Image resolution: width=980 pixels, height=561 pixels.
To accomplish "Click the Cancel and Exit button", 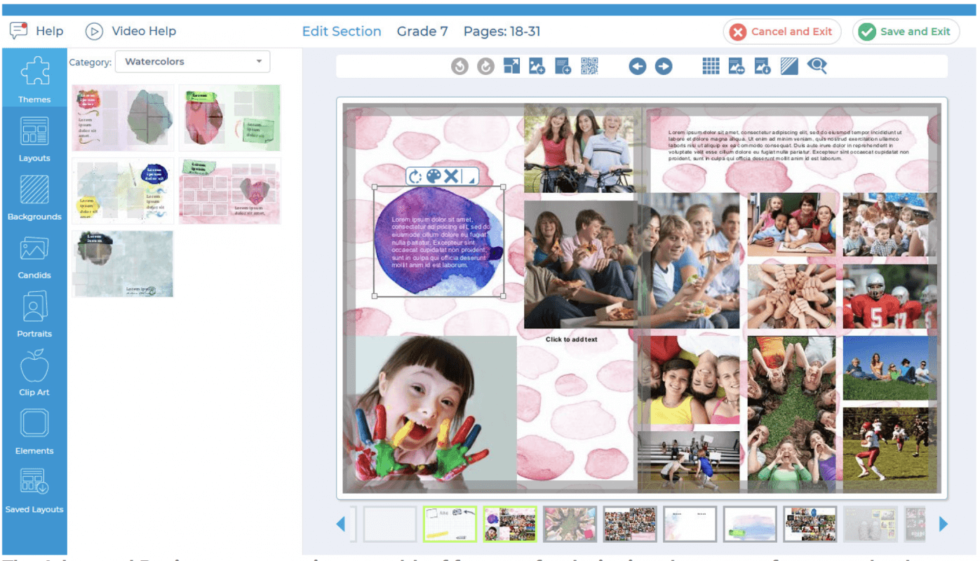I will coord(781,32).
